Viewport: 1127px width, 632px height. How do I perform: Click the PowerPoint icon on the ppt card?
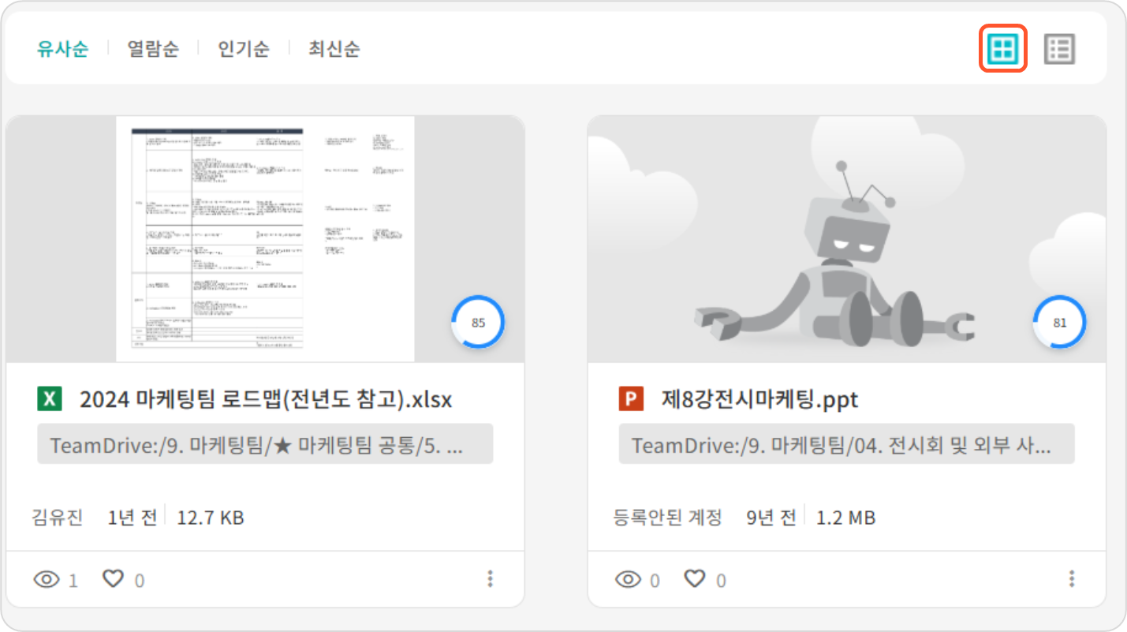[631, 399]
